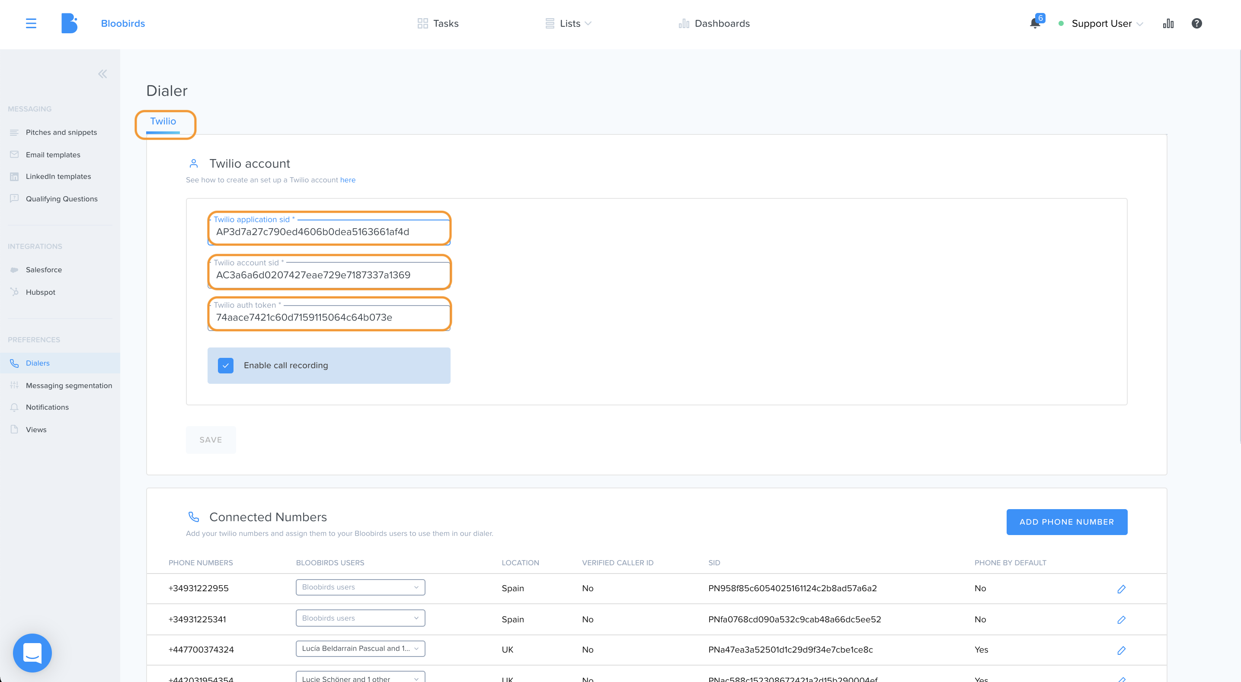Open the Lucie Schöner users dropdown
Image resolution: width=1241 pixels, height=682 pixels.
(360, 676)
